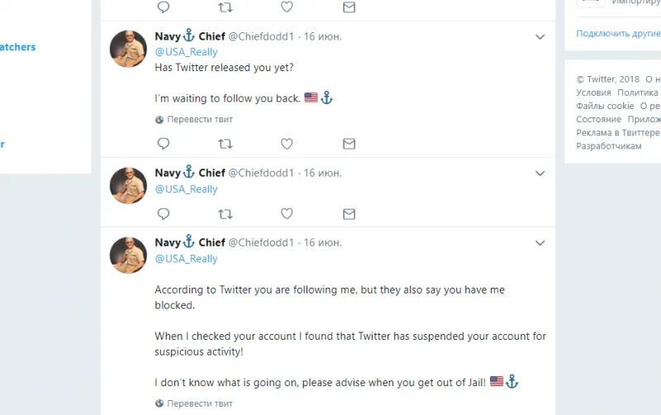The height and width of the screenshot is (415, 661).
Task: Like the middle tweet containing only @USA_Really
Action: coord(287,214)
